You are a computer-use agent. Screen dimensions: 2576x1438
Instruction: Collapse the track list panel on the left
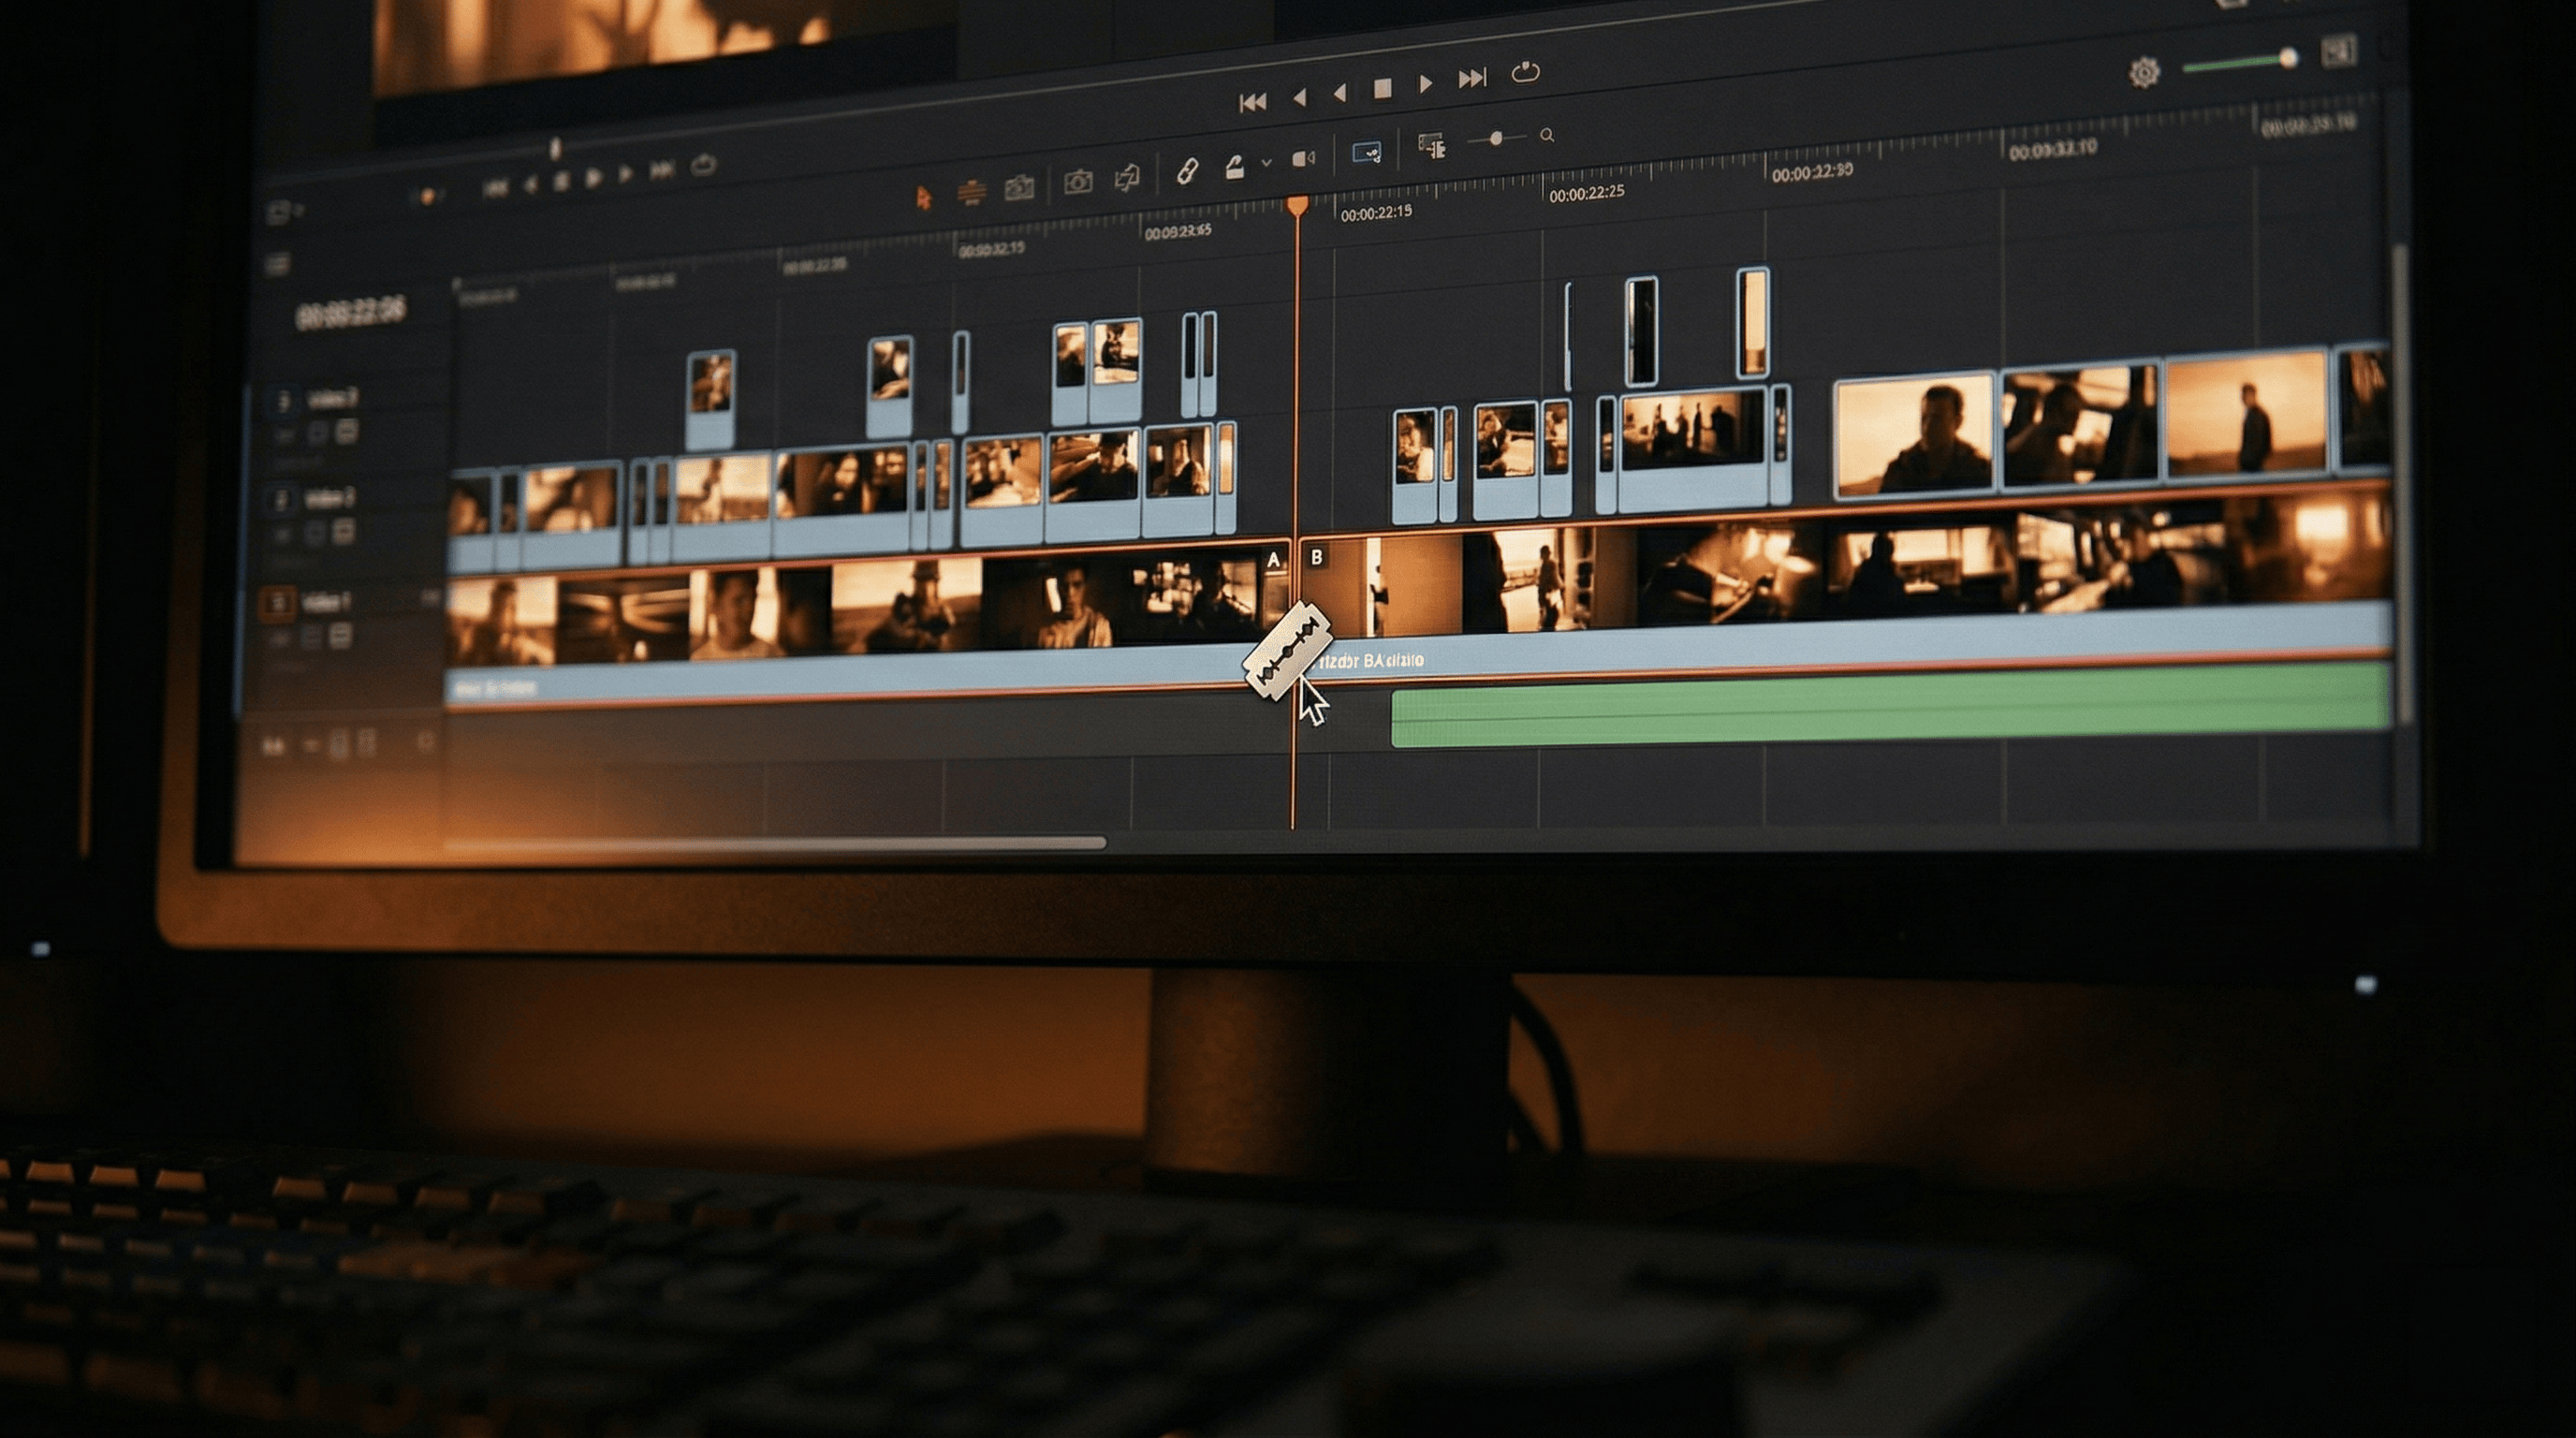[278, 212]
